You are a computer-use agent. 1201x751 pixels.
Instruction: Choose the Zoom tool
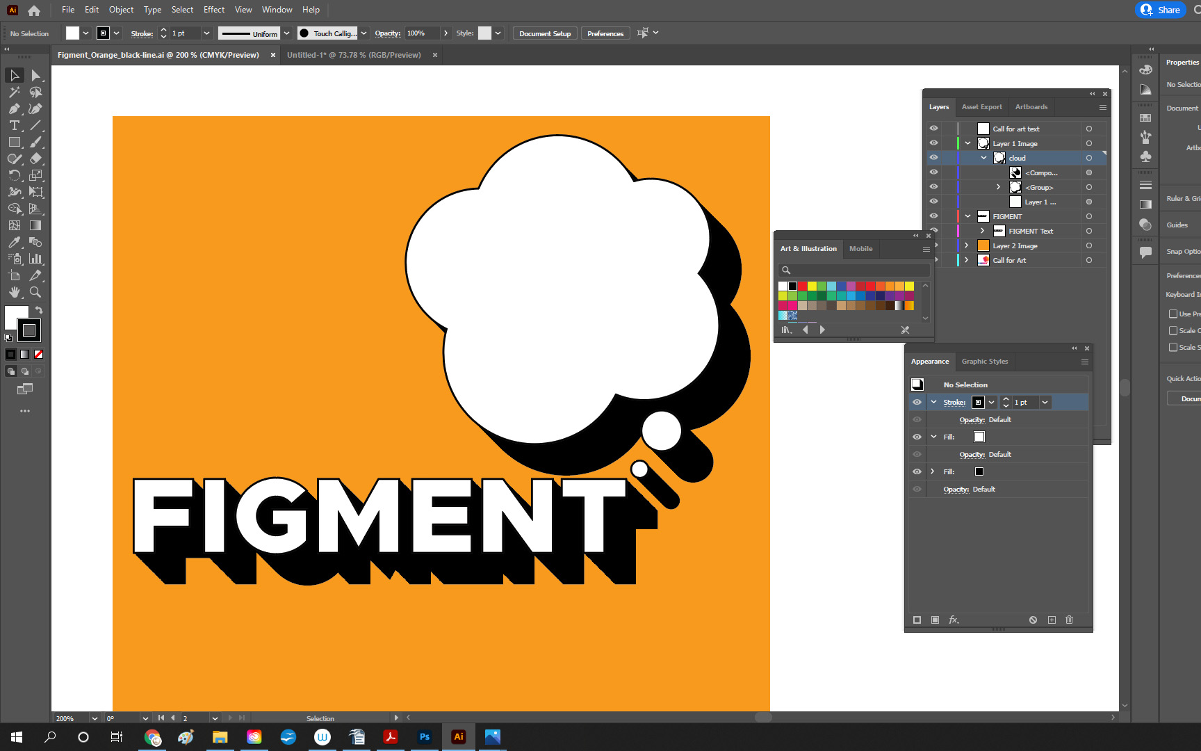(35, 292)
